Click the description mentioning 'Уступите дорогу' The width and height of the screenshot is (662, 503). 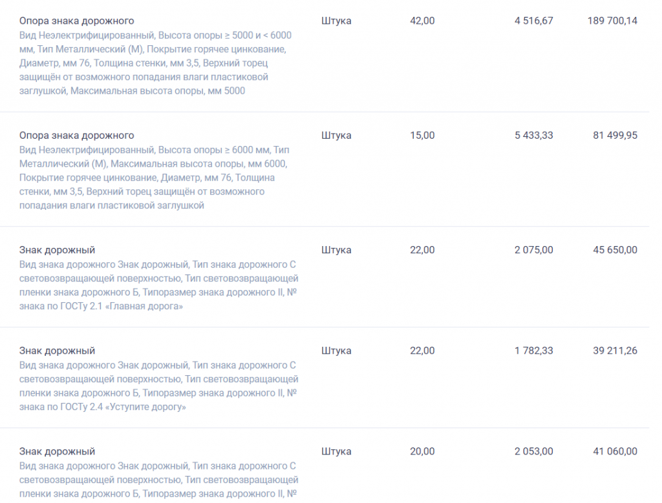coord(159,386)
